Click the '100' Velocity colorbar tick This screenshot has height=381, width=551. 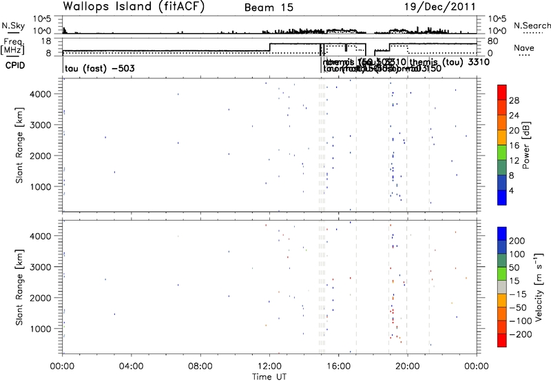[x=517, y=254]
